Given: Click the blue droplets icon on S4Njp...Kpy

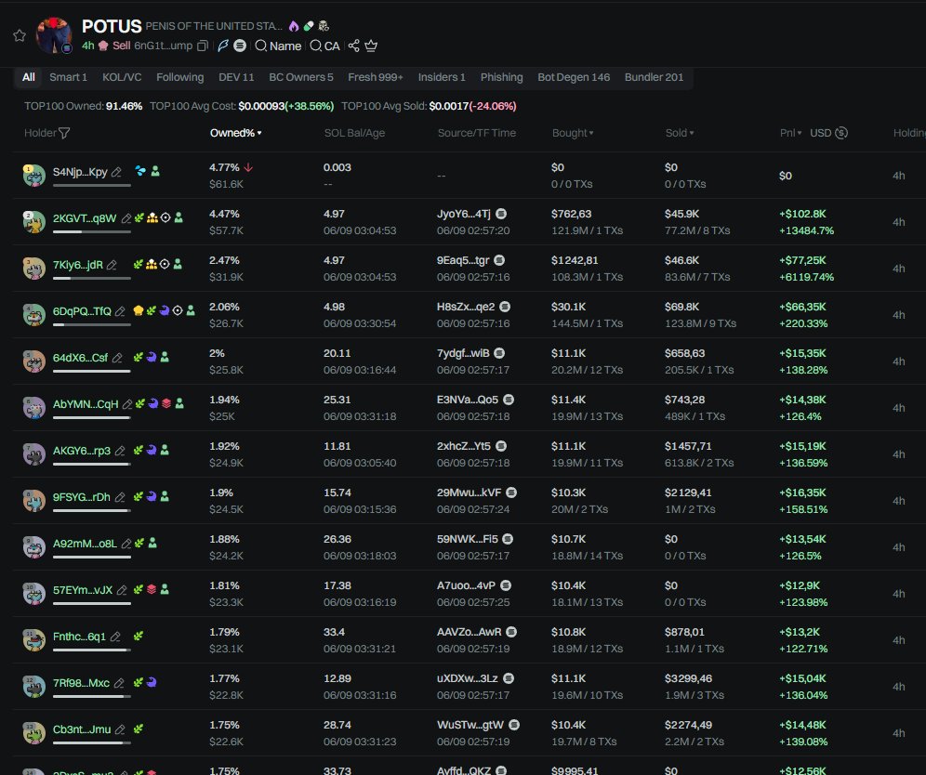Looking at the screenshot, I should click(x=140, y=171).
